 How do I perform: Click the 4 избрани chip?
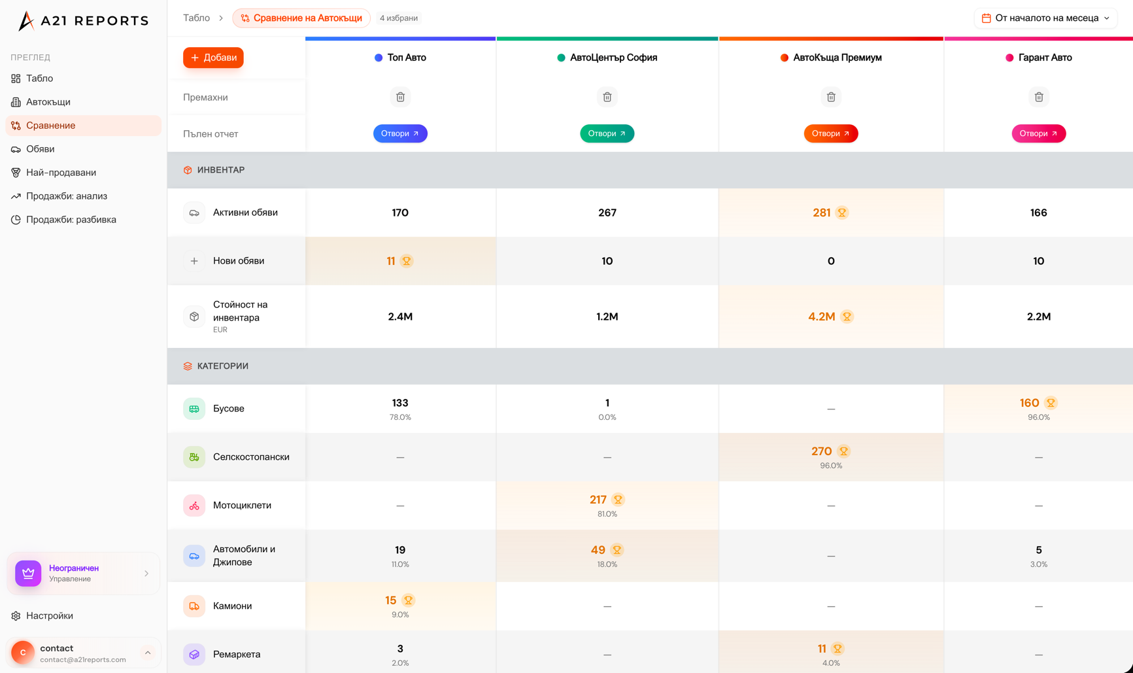click(x=397, y=18)
